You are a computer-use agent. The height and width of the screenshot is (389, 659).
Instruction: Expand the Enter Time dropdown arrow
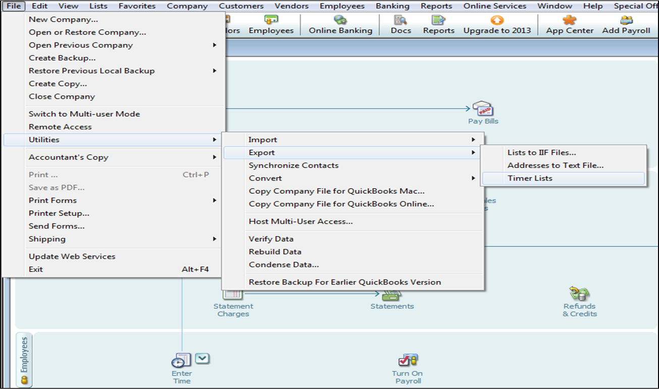[x=202, y=358]
